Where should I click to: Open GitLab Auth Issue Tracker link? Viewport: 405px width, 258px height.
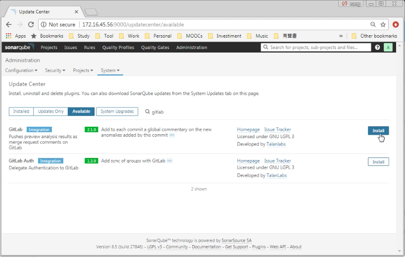pyautogui.click(x=277, y=161)
